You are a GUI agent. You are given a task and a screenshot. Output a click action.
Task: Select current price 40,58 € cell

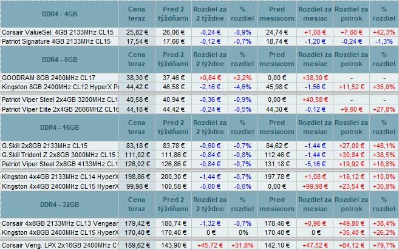(137, 100)
